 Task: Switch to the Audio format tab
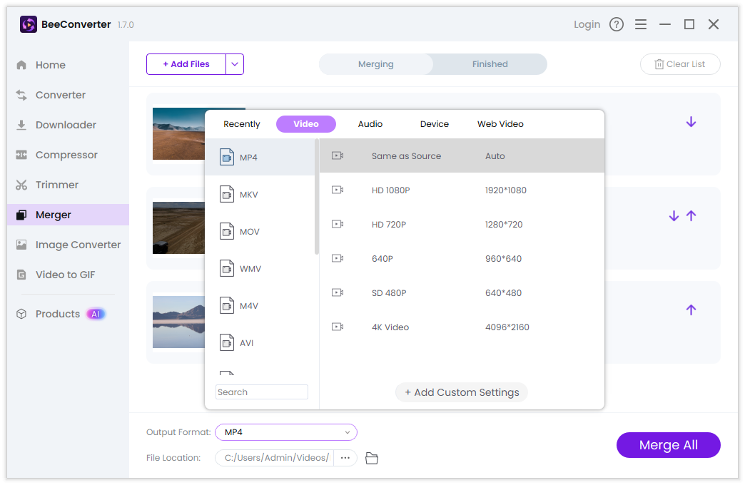click(x=370, y=124)
